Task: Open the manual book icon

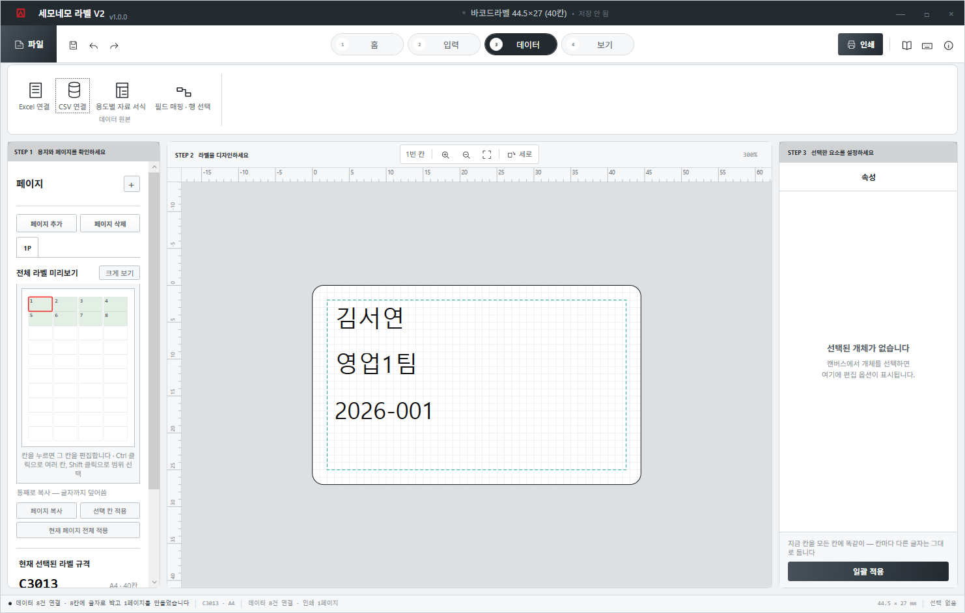Action: pos(907,46)
